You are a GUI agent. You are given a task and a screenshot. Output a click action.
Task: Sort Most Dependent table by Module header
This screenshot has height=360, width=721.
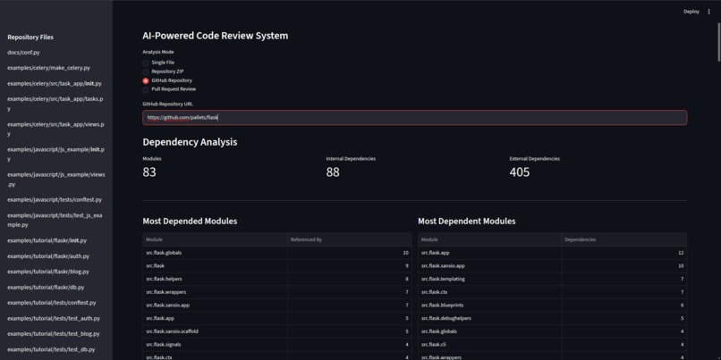(x=489, y=239)
